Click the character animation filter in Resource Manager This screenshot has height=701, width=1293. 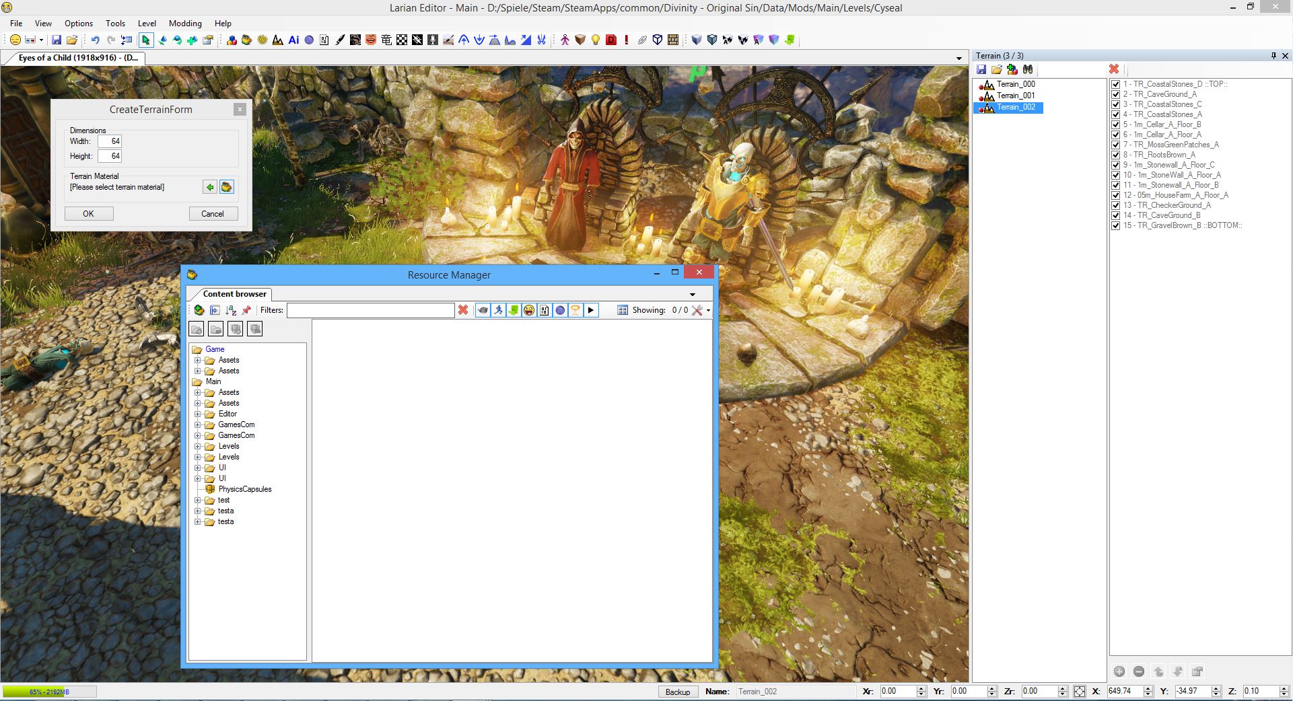coord(498,310)
